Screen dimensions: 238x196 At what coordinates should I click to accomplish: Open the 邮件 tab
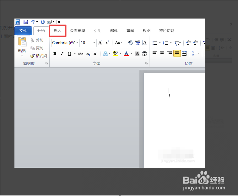(x=114, y=31)
